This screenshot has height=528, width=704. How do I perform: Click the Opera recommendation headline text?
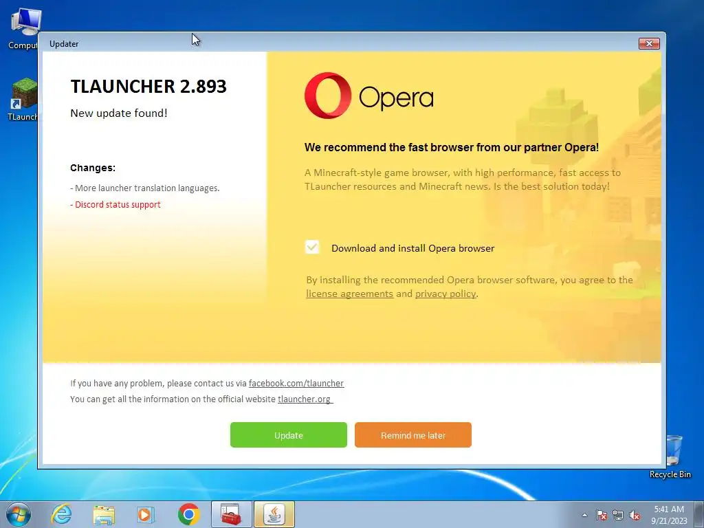tap(452, 147)
